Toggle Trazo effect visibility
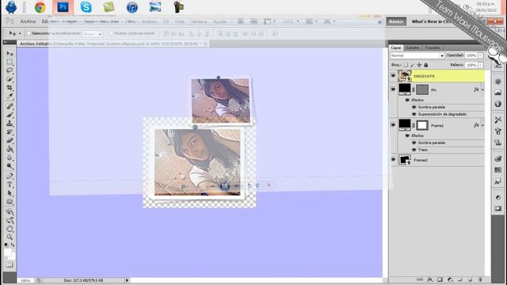 pyautogui.click(x=414, y=150)
